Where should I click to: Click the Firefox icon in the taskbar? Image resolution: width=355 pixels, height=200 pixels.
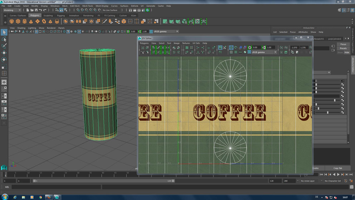(49, 197)
